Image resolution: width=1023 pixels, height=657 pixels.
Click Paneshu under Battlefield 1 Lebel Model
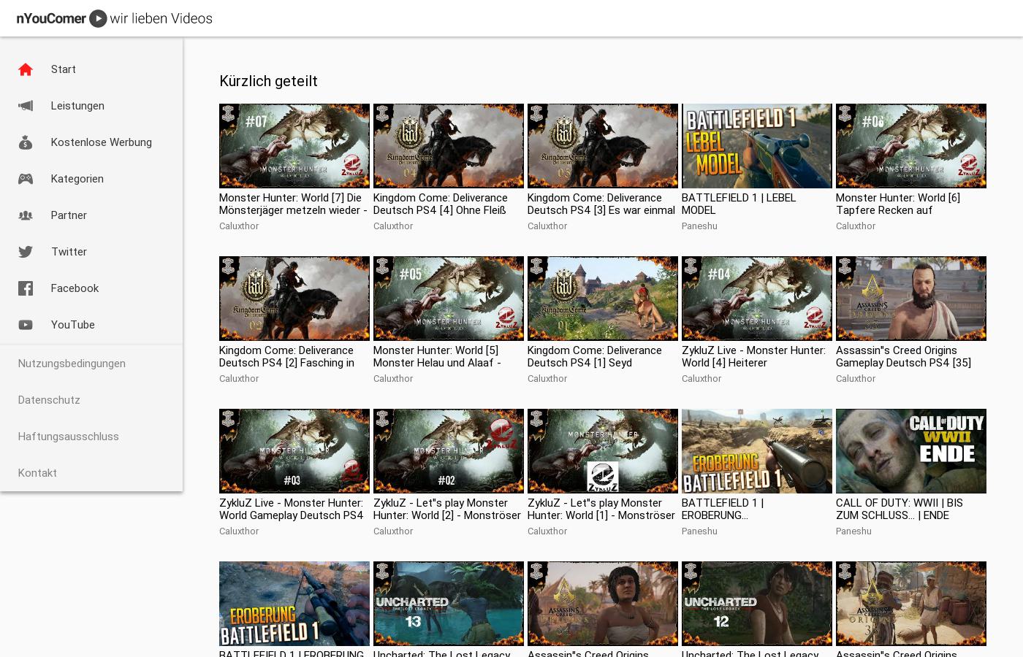699,226
